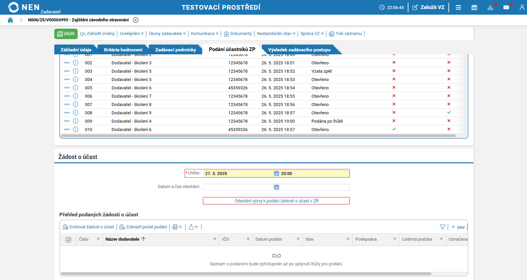Open filter funnel icon in requests table
The height and width of the screenshot is (280, 527).
coord(442,227)
